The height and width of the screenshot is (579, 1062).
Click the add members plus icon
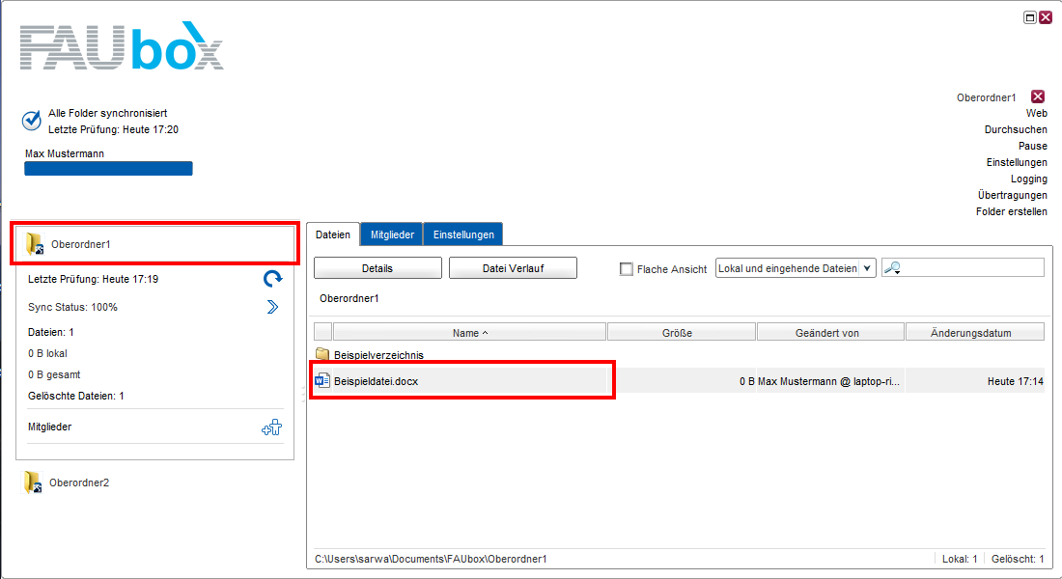pyautogui.click(x=272, y=427)
